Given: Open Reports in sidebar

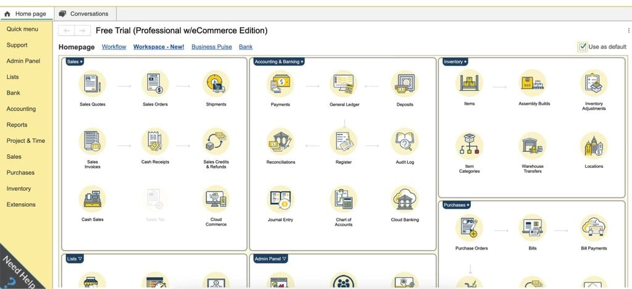Looking at the screenshot, I should click(17, 125).
